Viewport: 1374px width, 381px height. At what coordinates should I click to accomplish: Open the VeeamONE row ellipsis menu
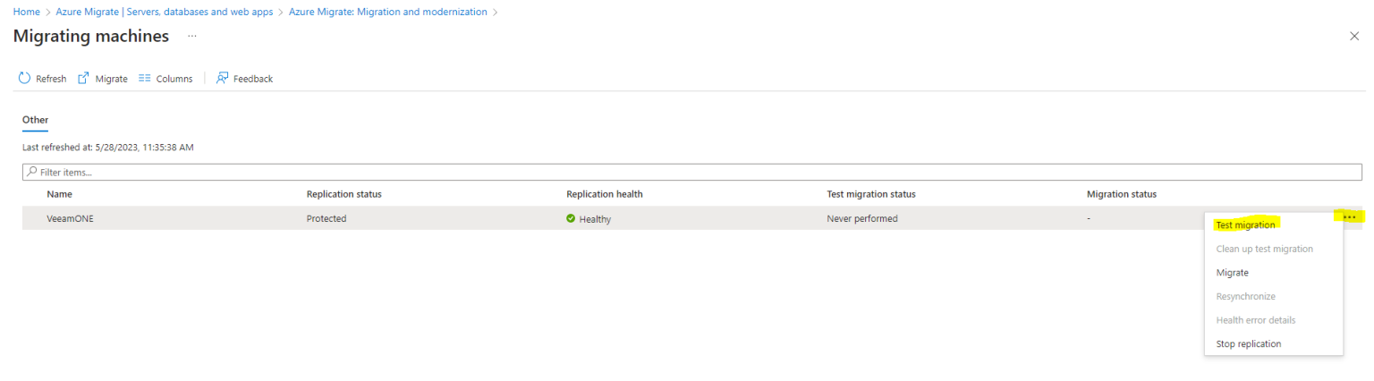[x=1350, y=217]
